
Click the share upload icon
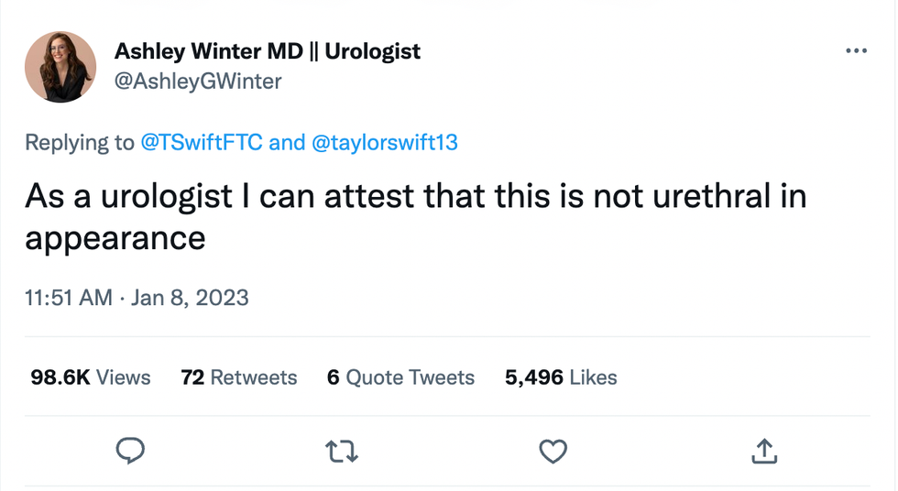click(764, 449)
